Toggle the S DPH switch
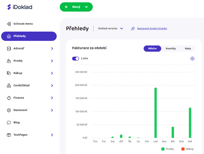The width and height of the screenshot is (204, 154). click(x=76, y=59)
